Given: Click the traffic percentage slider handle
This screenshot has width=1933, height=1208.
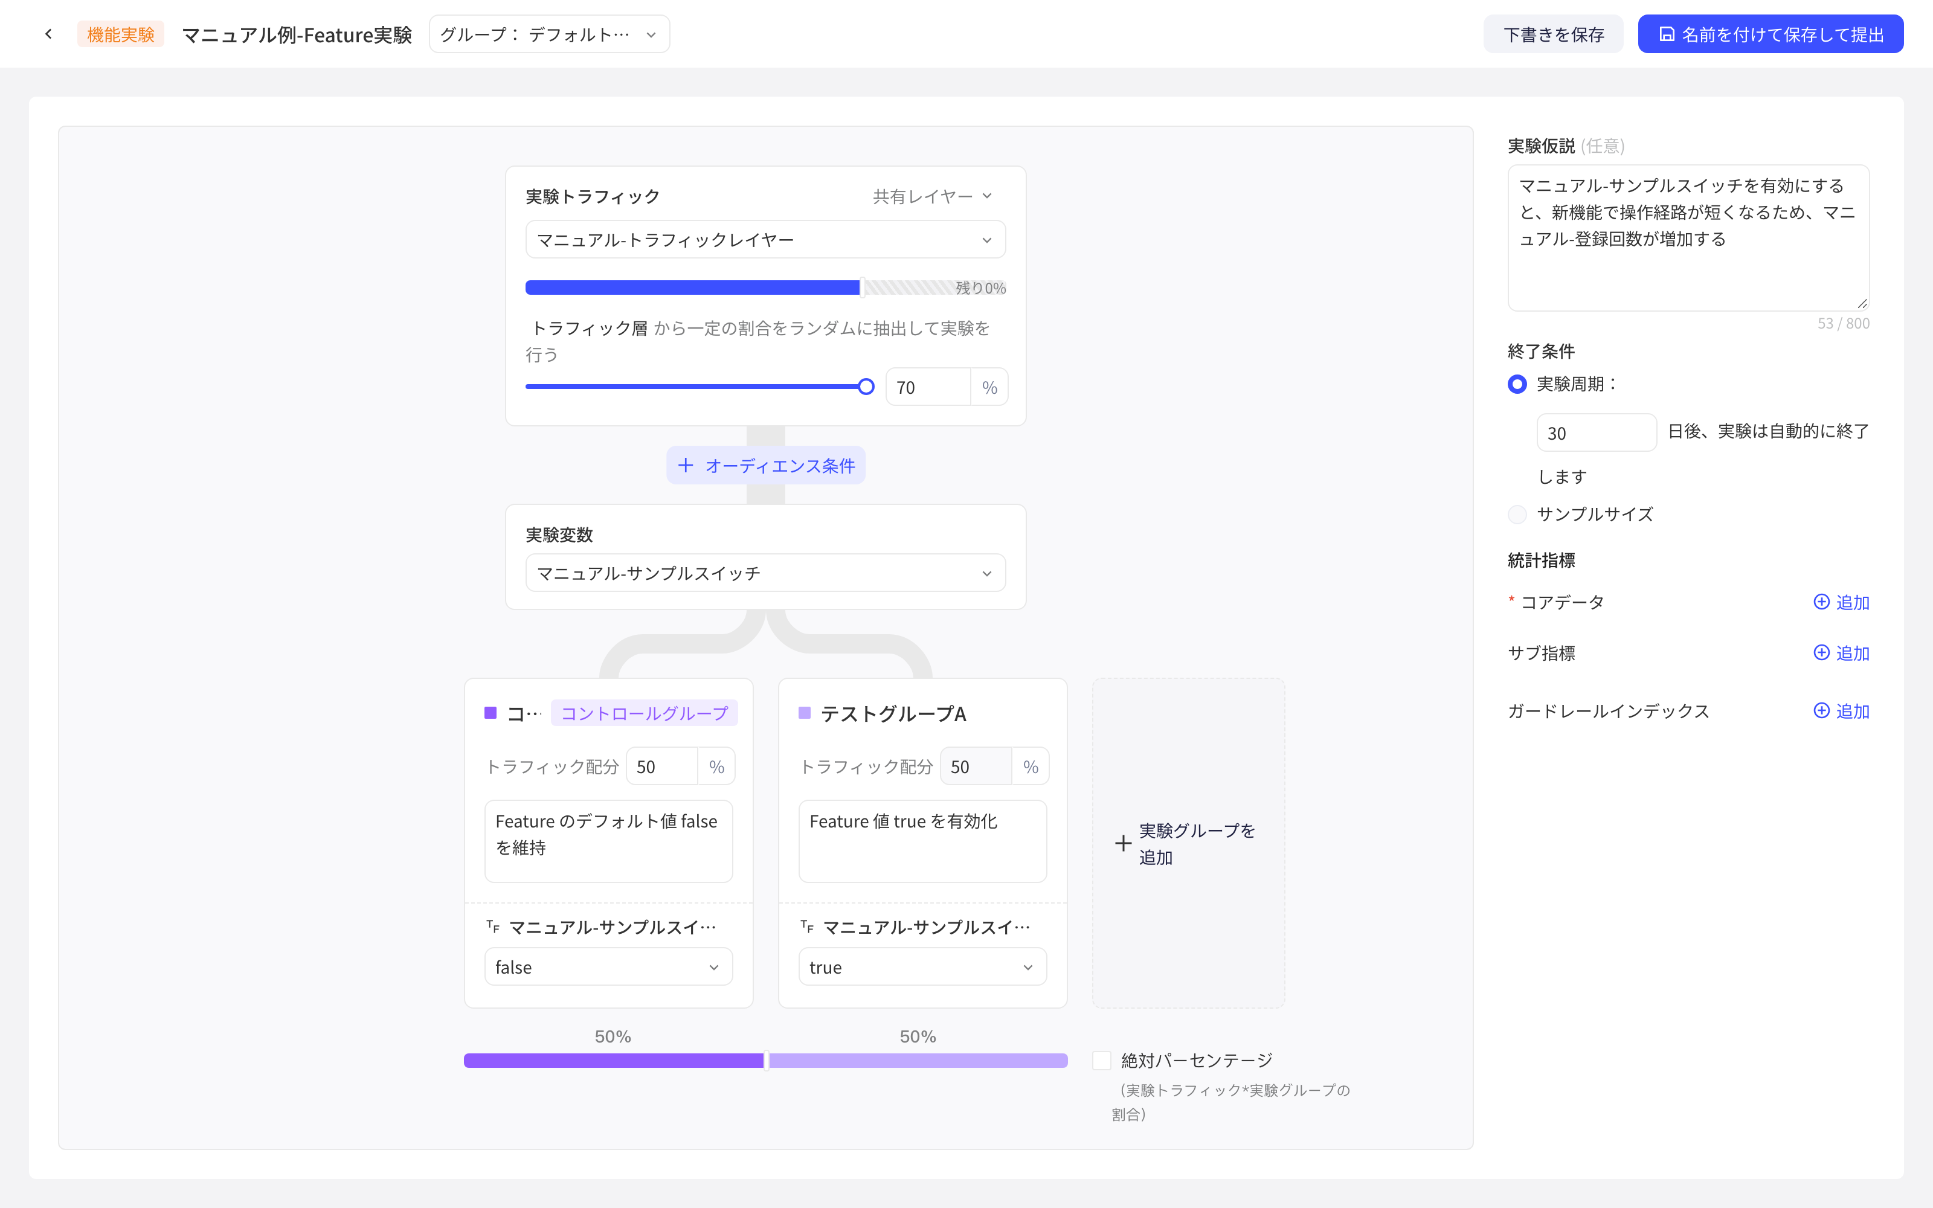Looking at the screenshot, I should (866, 387).
